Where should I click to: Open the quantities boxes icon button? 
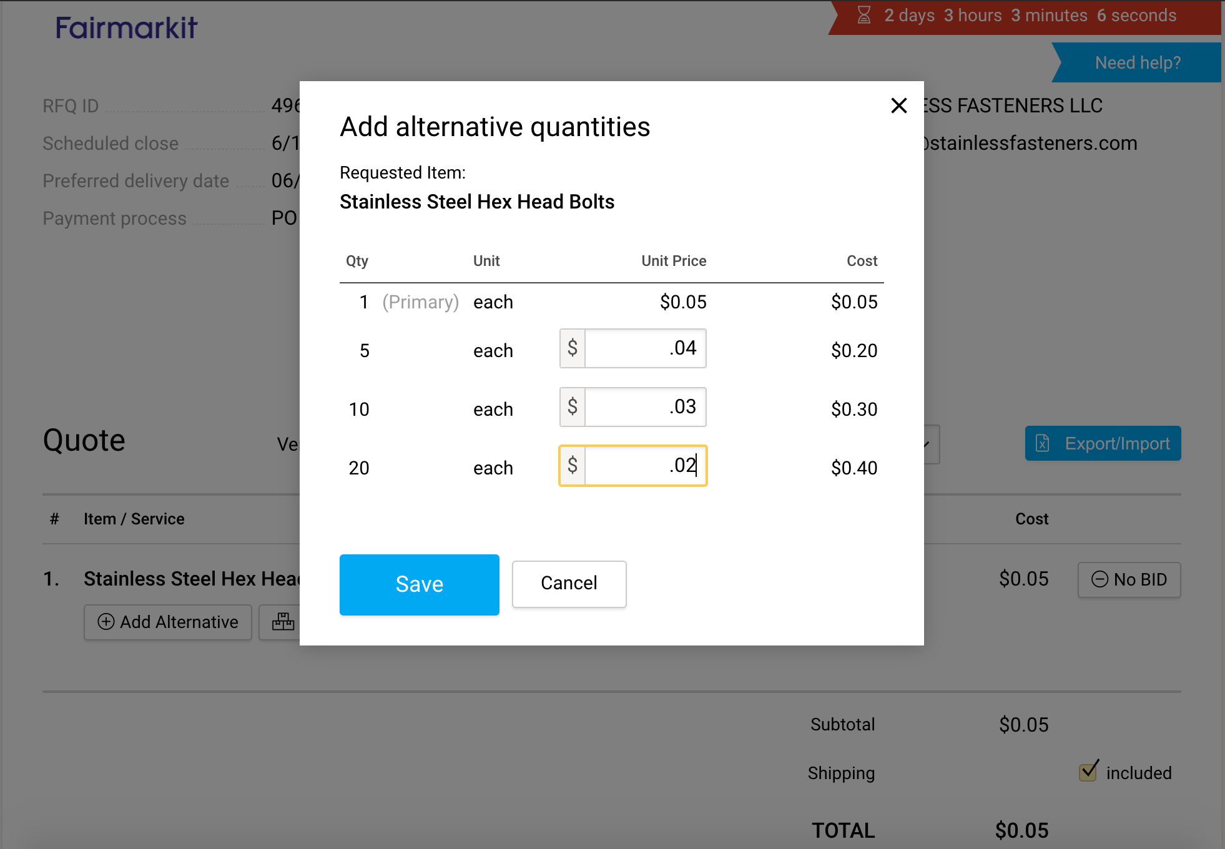283,622
